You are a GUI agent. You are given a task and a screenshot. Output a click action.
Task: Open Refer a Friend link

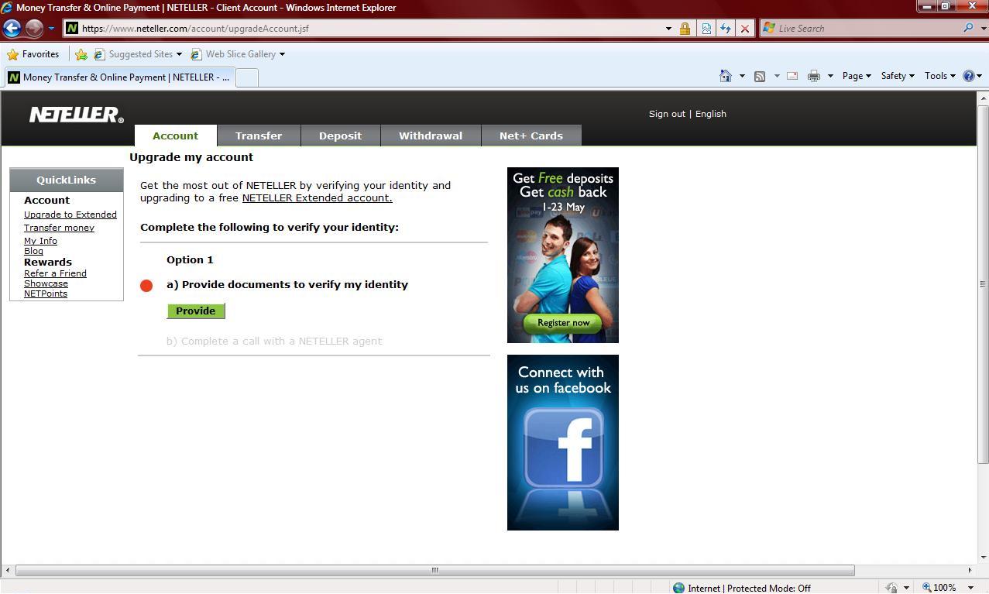tap(55, 273)
